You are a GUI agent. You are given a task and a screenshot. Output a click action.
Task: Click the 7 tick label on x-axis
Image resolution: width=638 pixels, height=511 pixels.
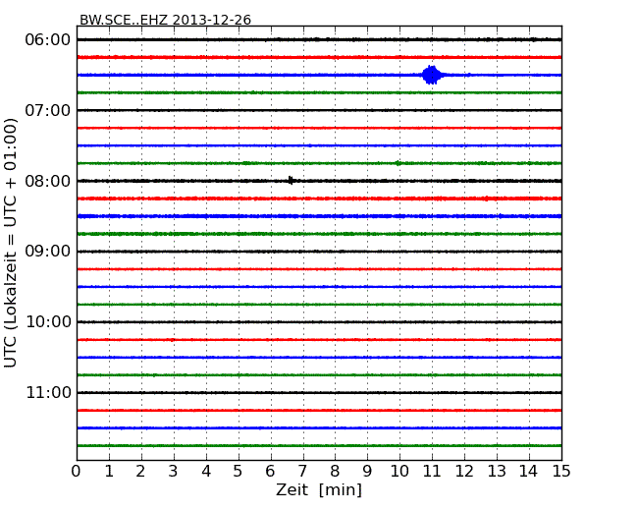(x=302, y=472)
